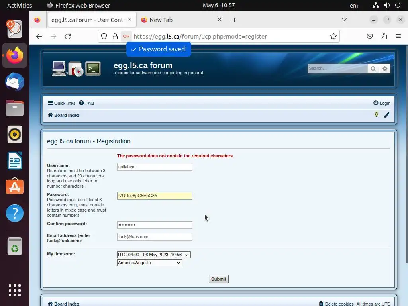Open system power menu icon
Screen dimensions: 408x306
[398, 5]
